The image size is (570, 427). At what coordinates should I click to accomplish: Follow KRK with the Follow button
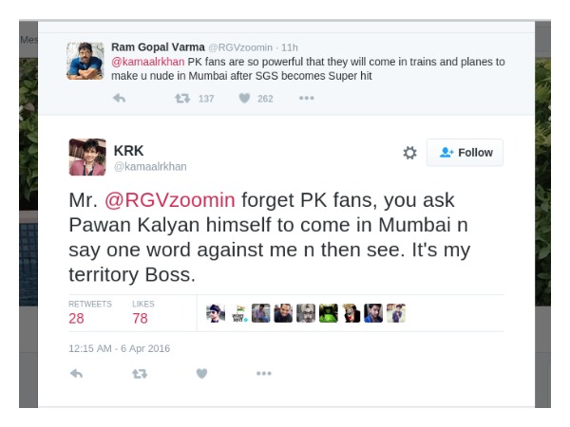pos(465,153)
